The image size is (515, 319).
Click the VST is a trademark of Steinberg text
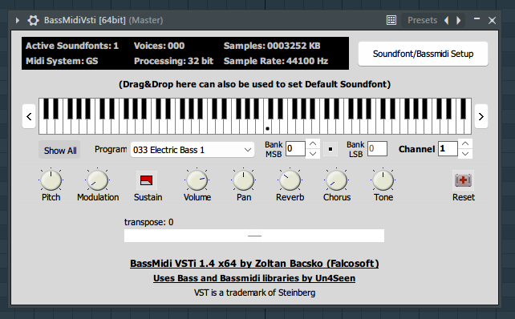(254, 293)
